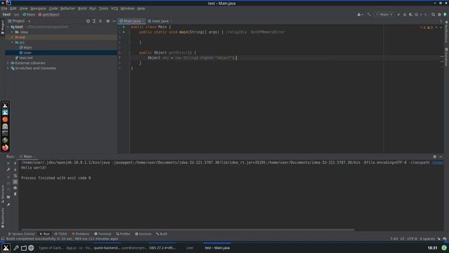
Task: Toggle the Project side tool button
Action: [x=3, y=27]
